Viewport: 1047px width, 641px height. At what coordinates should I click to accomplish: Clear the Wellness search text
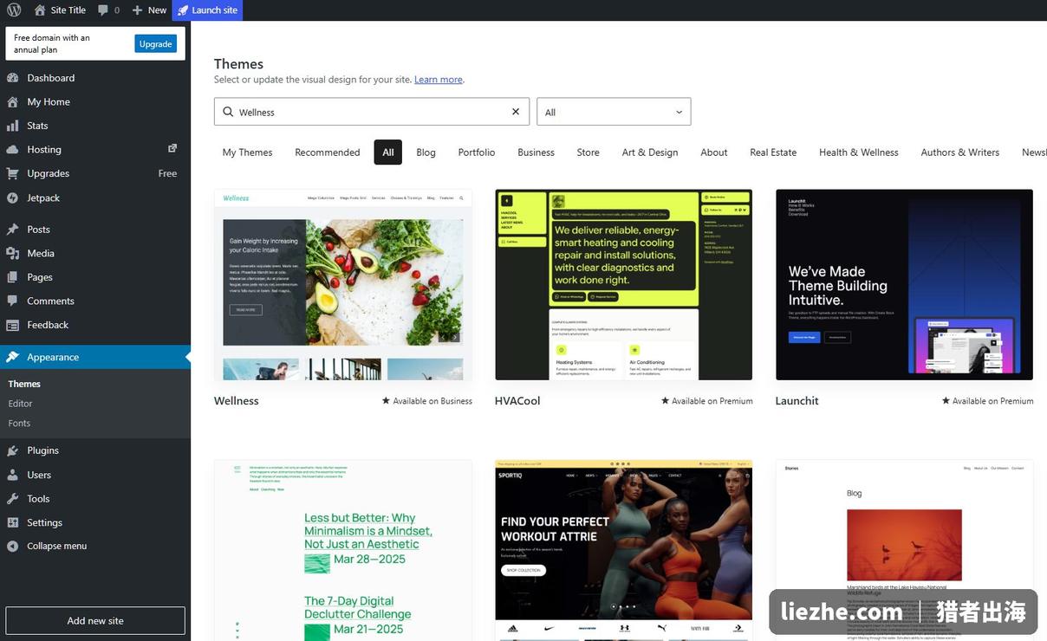click(516, 112)
